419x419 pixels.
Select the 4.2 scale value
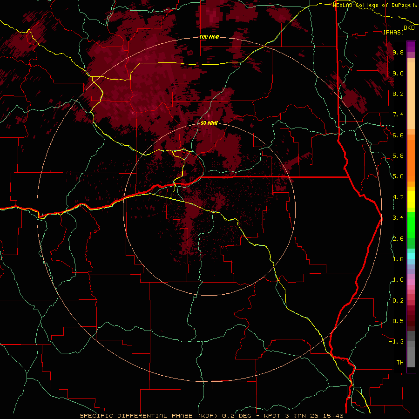(x=398, y=197)
